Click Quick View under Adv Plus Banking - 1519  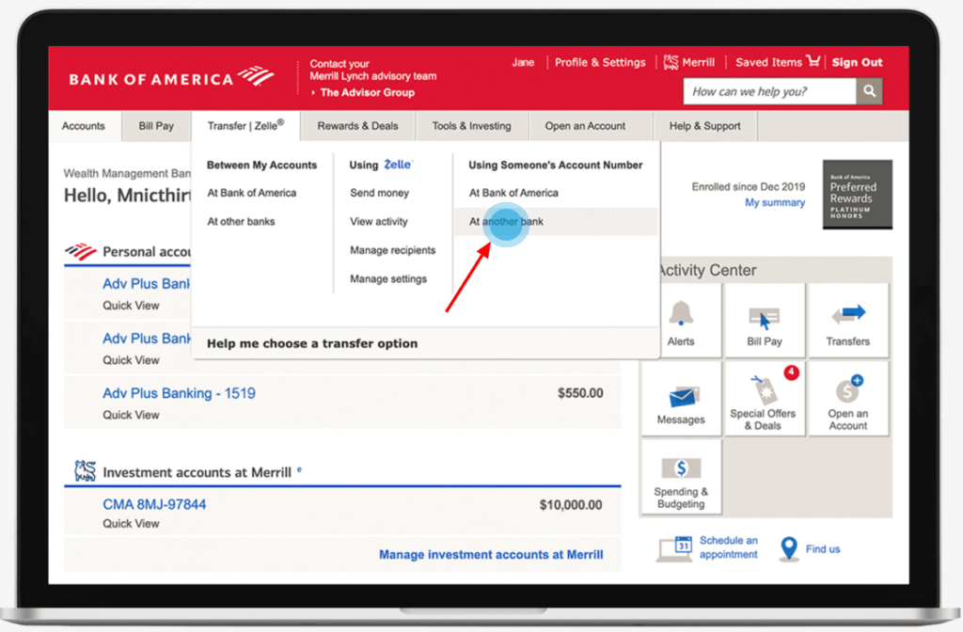[131, 415]
